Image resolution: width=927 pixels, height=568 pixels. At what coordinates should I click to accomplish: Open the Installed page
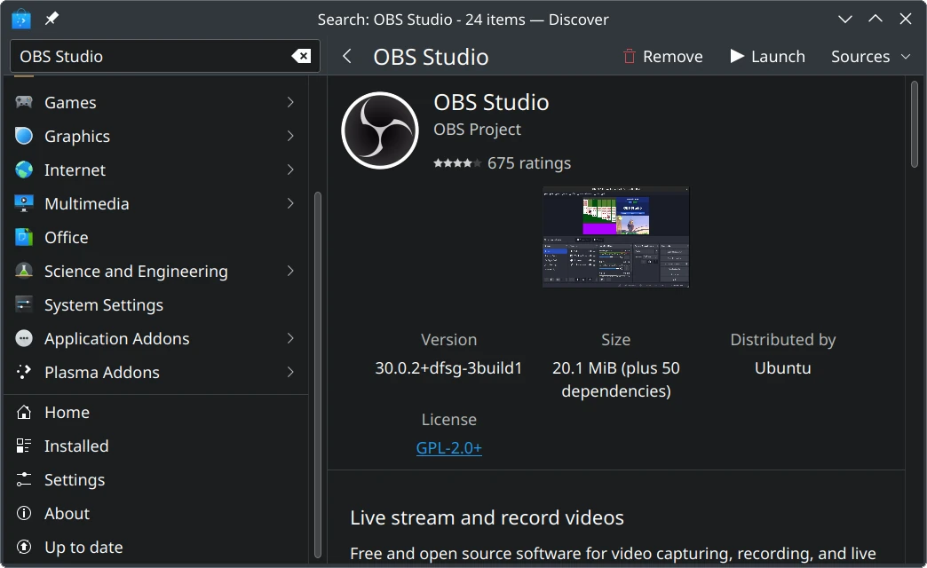(76, 446)
